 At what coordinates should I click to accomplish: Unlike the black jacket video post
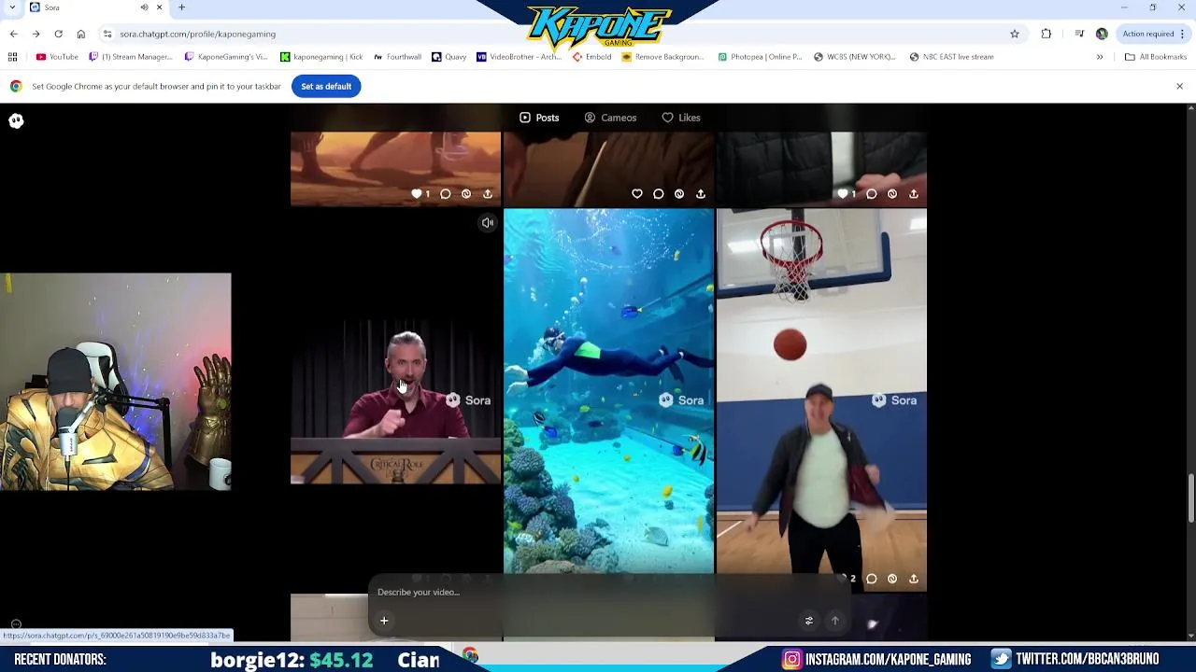click(x=843, y=194)
